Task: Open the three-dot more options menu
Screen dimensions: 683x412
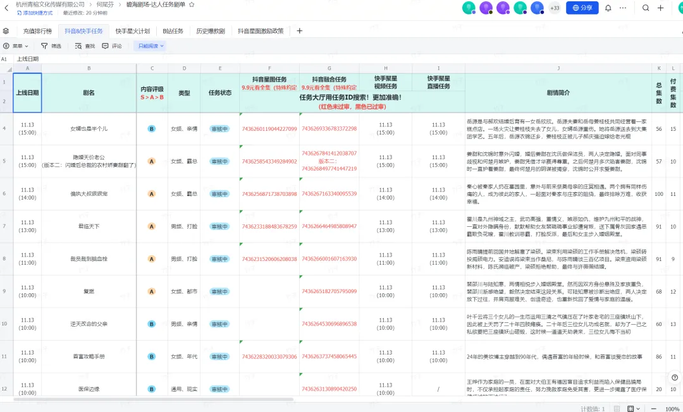Action: pos(623,8)
